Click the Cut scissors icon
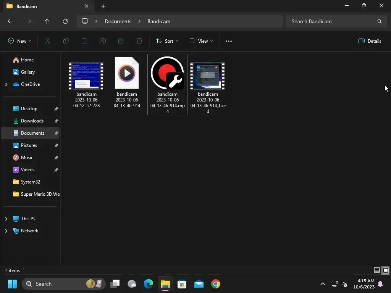Image resolution: width=391 pixels, height=293 pixels. pyautogui.click(x=48, y=41)
